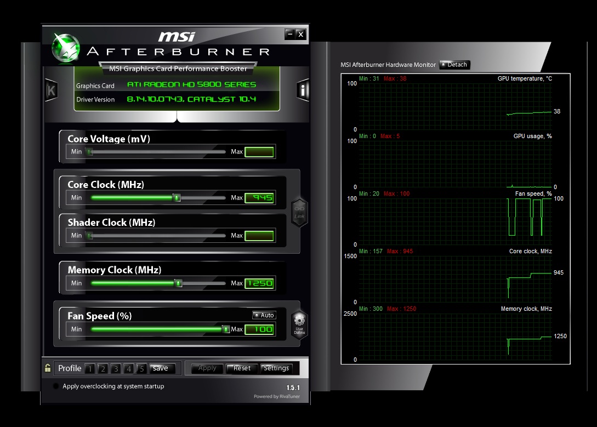Image resolution: width=597 pixels, height=427 pixels.
Task: Open the information i panel icon
Action: pyautogui.click(x=303, y=90)
